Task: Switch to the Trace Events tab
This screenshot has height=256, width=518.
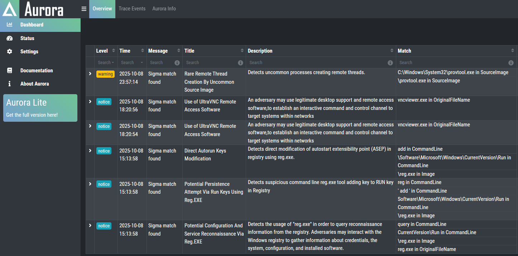Action: point(132,9)
